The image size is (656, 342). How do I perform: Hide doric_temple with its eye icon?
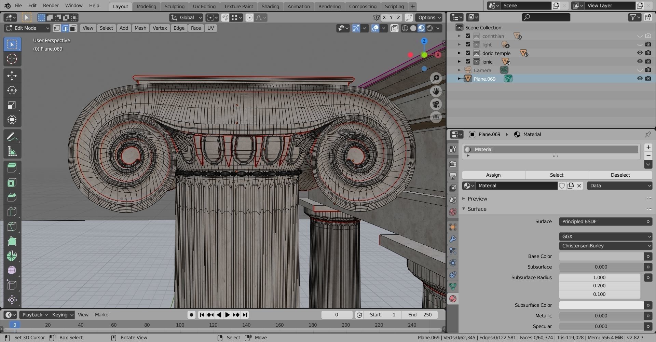point(640,53)
